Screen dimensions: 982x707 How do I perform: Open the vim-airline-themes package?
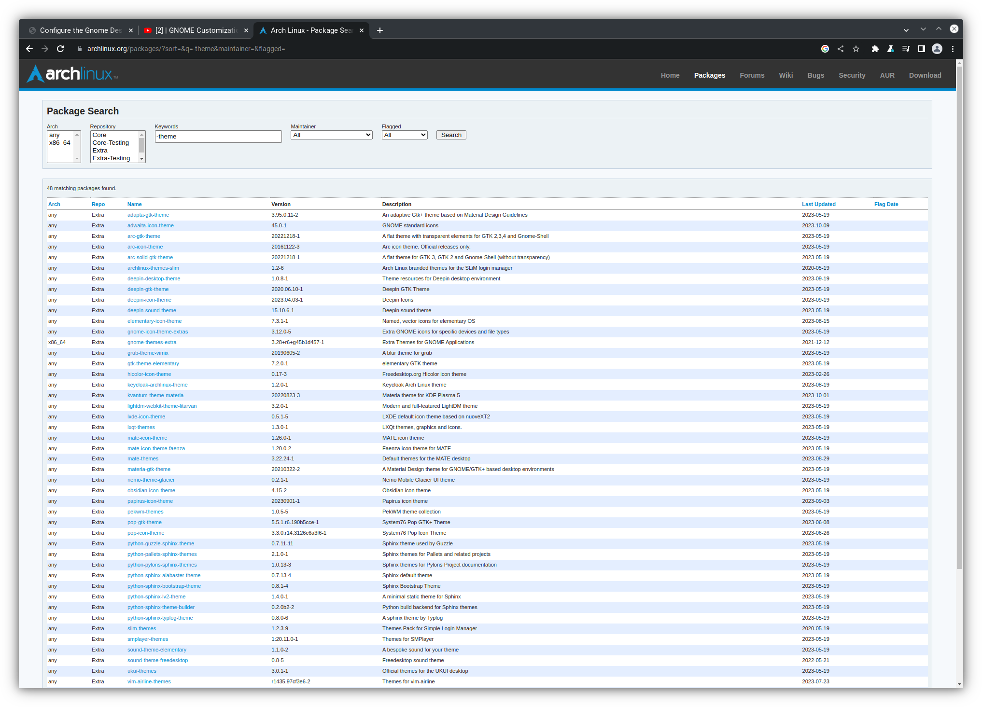point(149,681)
